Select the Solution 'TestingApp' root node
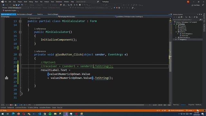 pyautogui.click(x=186, y=22)
